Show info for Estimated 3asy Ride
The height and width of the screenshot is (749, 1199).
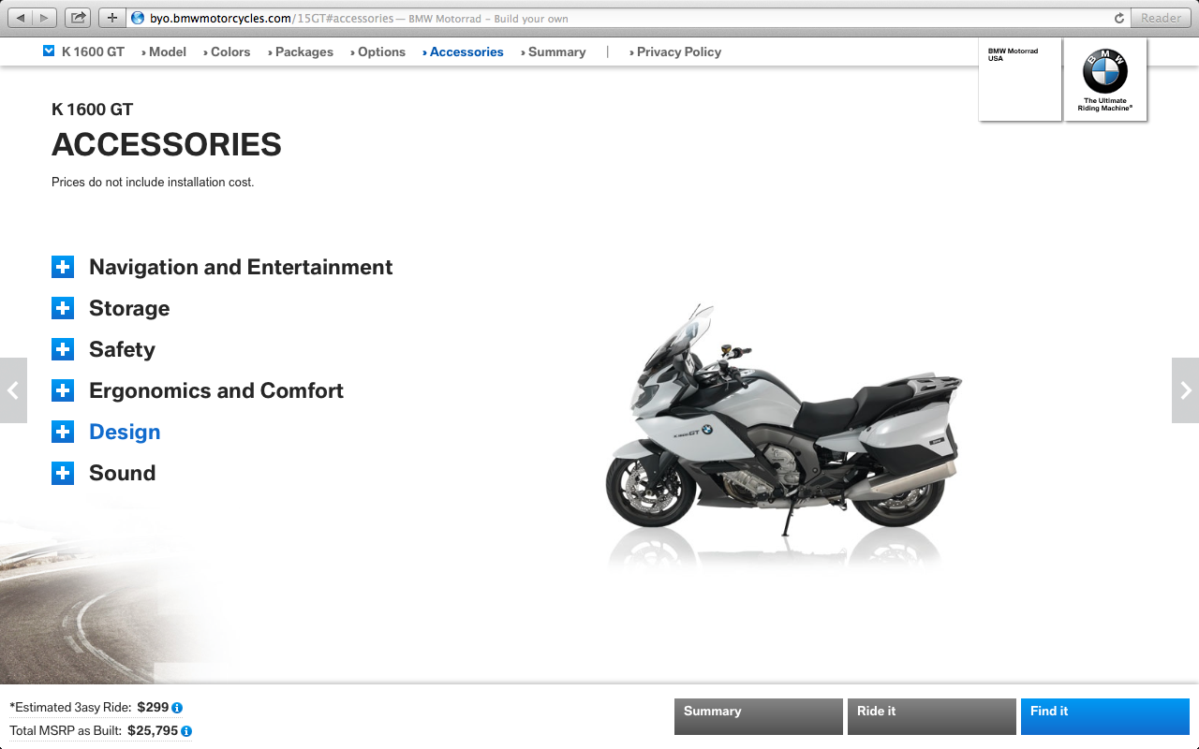point(177,708)
